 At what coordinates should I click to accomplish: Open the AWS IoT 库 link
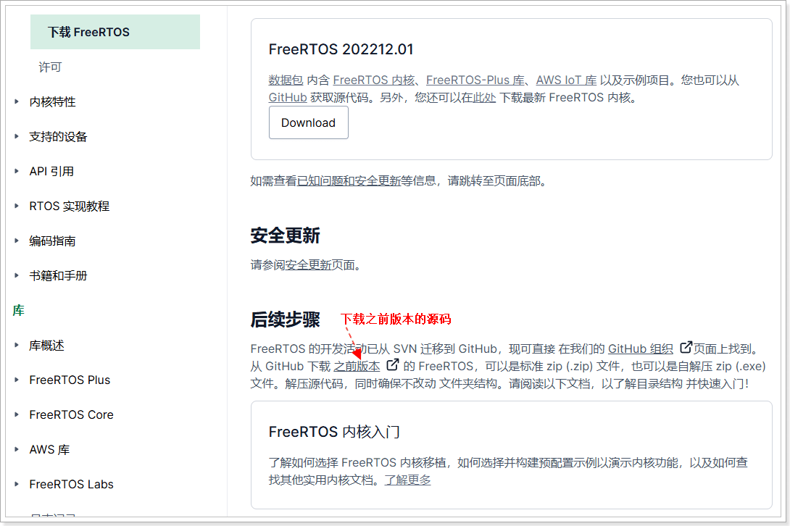coord(566,80)
